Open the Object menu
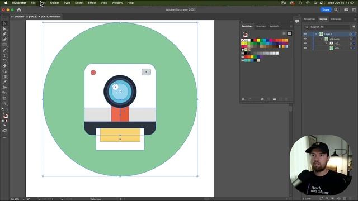Screen dimensions: 358x201 coord(55,3)
